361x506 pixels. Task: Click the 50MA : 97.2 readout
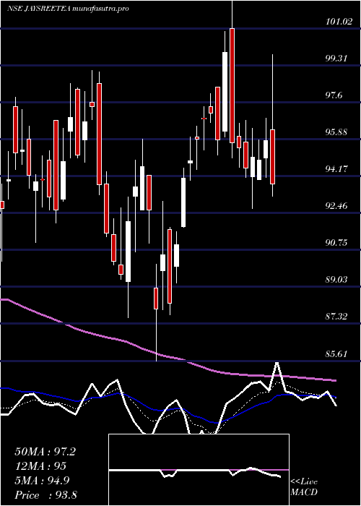tap(45, 452)
